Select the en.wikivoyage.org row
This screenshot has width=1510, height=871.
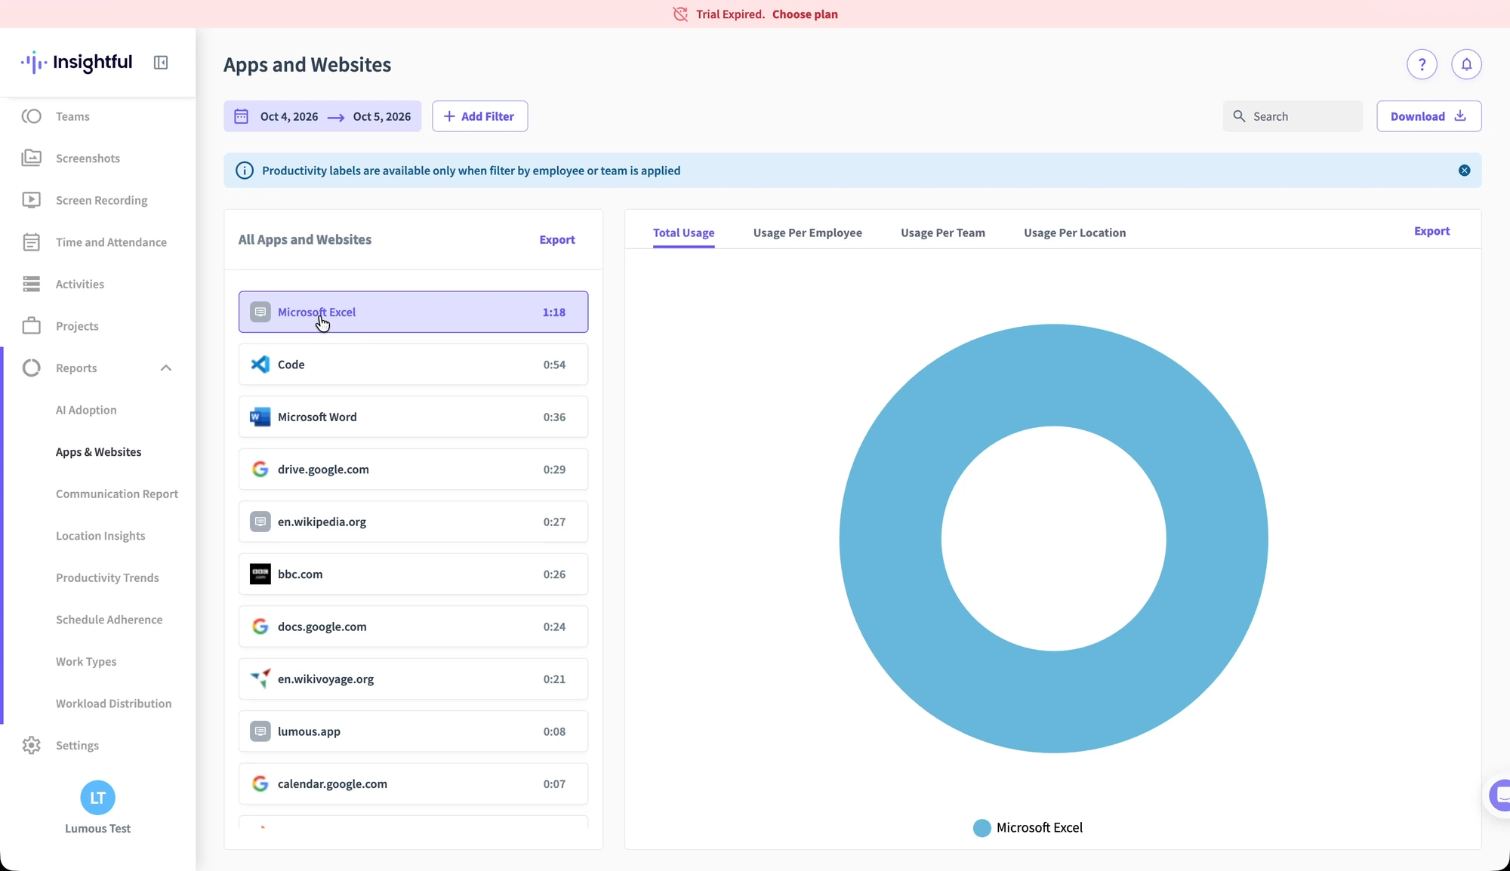tap(413, 679)
